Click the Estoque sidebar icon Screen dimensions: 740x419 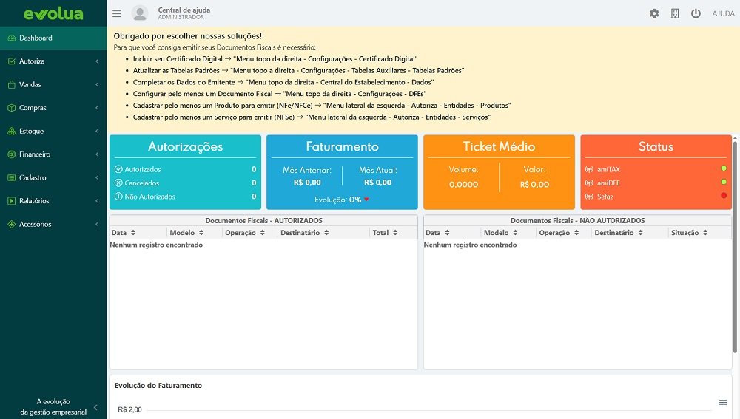click(11, 131)
